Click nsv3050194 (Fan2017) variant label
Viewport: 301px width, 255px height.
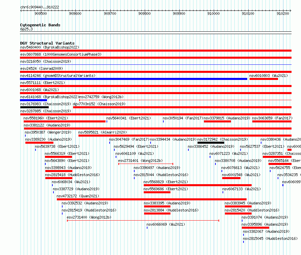tap(183, 118)
